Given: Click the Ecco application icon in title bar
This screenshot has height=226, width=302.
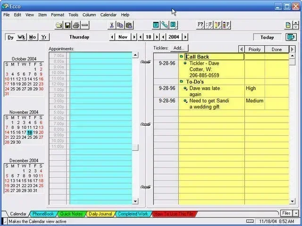Looking at the screenshot, I should [5, 6].
